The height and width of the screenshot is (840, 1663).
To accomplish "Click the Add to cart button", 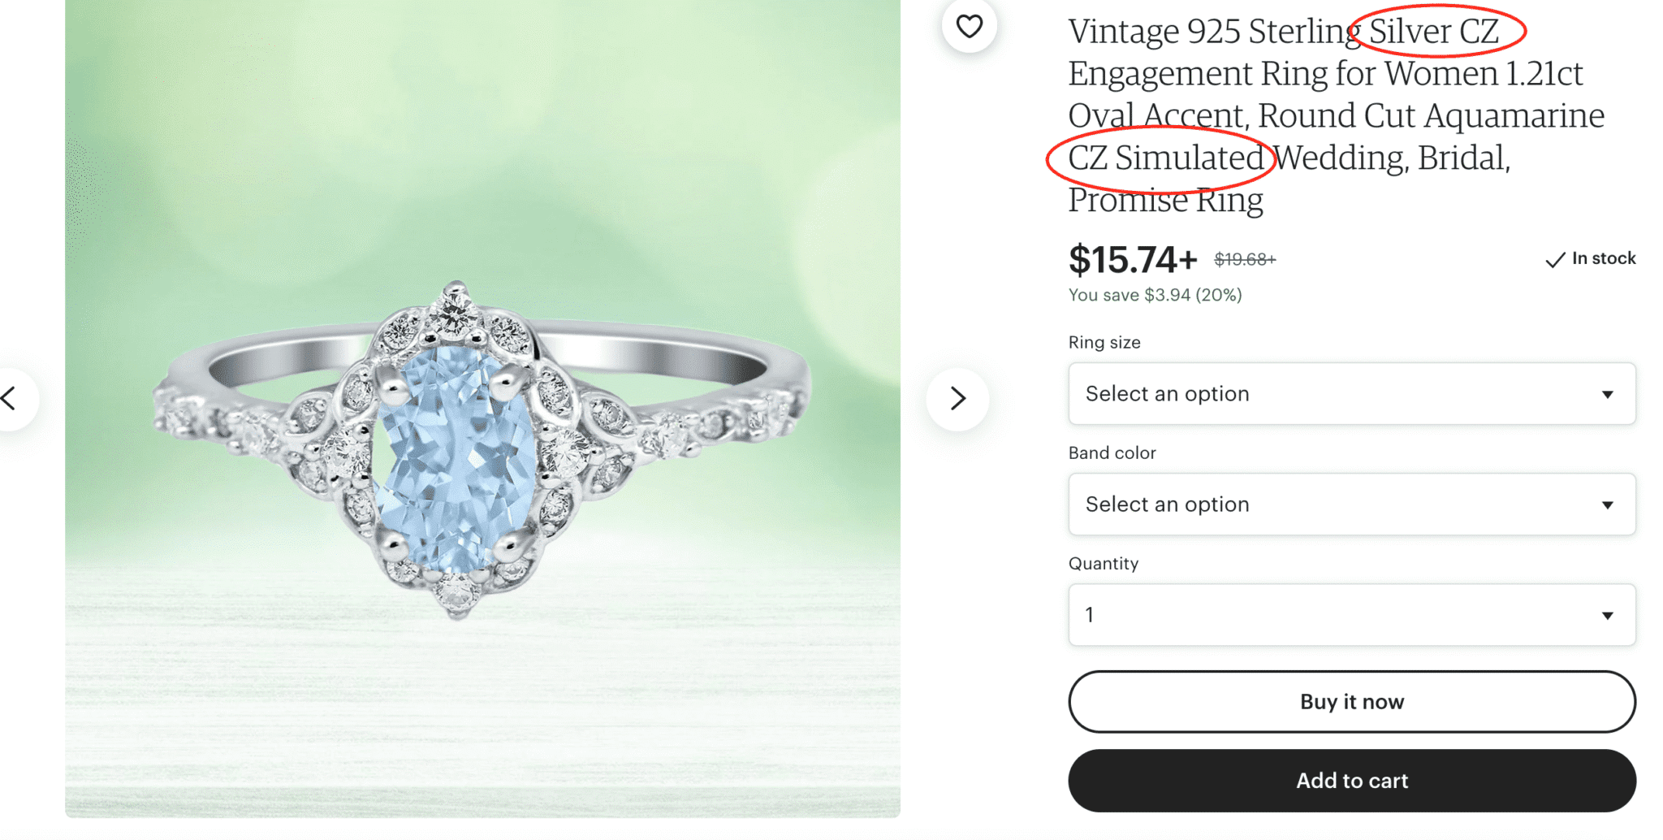I will (x=1351, y=781).
